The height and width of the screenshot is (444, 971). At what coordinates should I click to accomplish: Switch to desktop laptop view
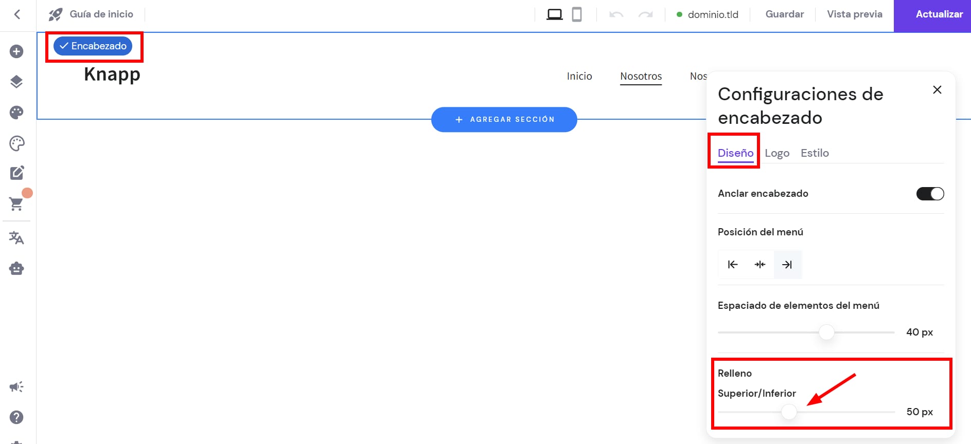point(554,14)
